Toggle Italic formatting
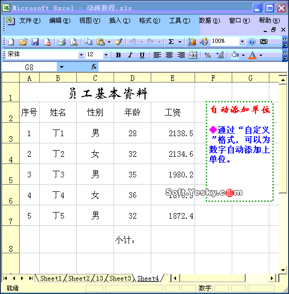This screenshot has width=289, height=294. tap(130, 55)
